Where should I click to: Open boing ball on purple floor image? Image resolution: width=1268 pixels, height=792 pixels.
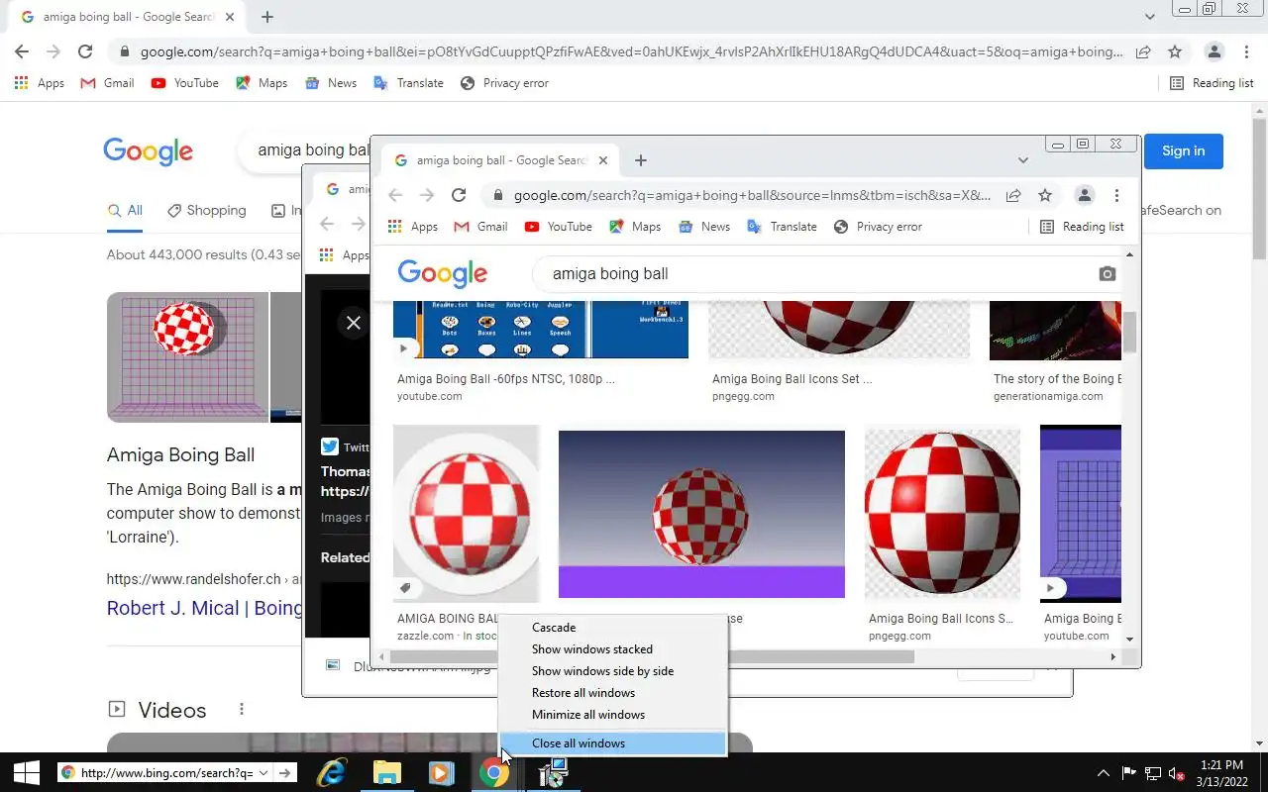[x=701, y=515]
